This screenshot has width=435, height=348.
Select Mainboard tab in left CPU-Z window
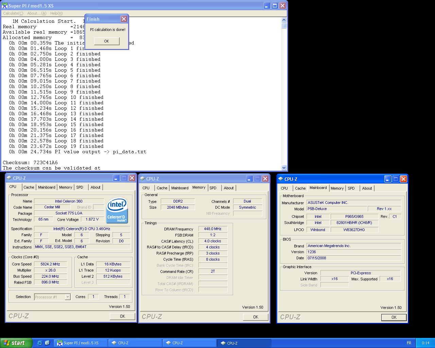(x=47, y=187)
